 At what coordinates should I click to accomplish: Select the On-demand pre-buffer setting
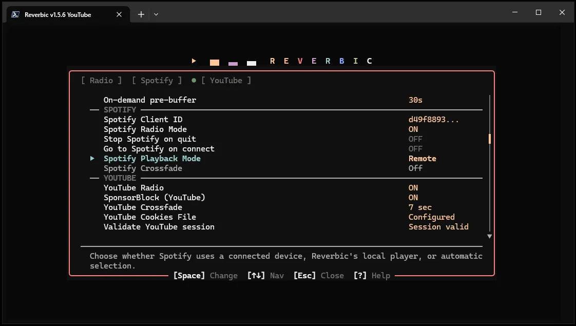[x=150, y=100]
